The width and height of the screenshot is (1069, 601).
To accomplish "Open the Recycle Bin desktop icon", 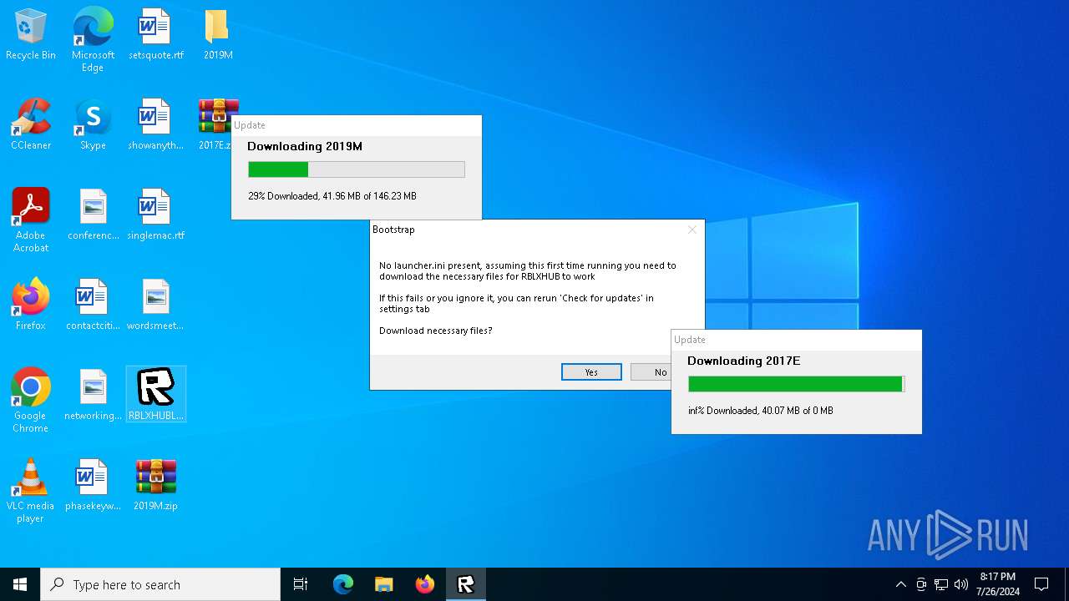I will [x=31, y=35].
